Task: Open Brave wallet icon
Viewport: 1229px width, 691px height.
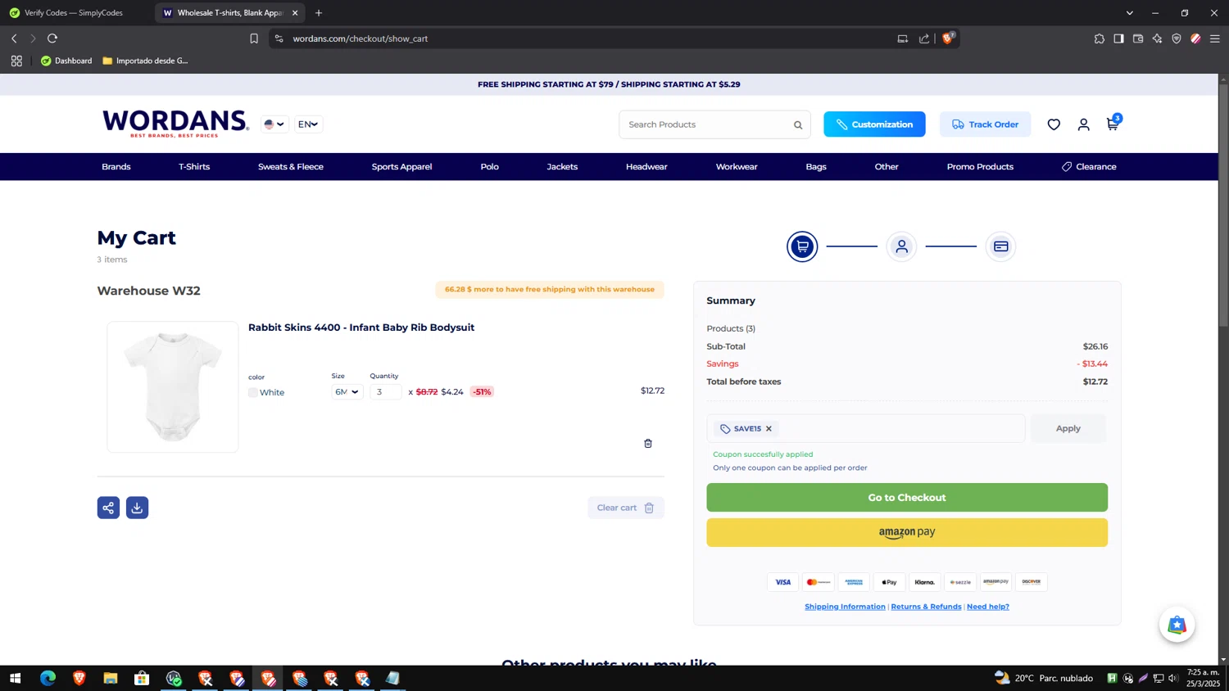Action: tap(1138, 38)
